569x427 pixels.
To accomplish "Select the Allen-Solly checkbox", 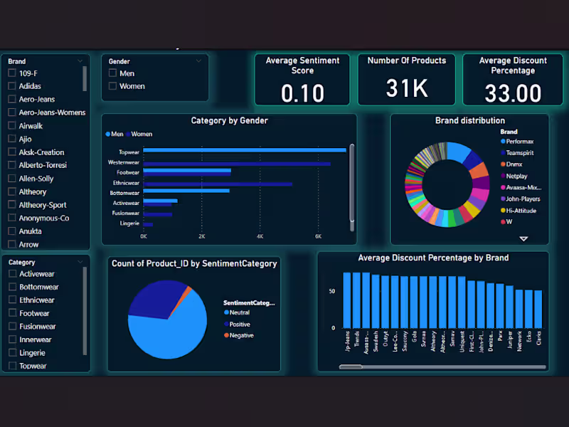I will 12,179.
